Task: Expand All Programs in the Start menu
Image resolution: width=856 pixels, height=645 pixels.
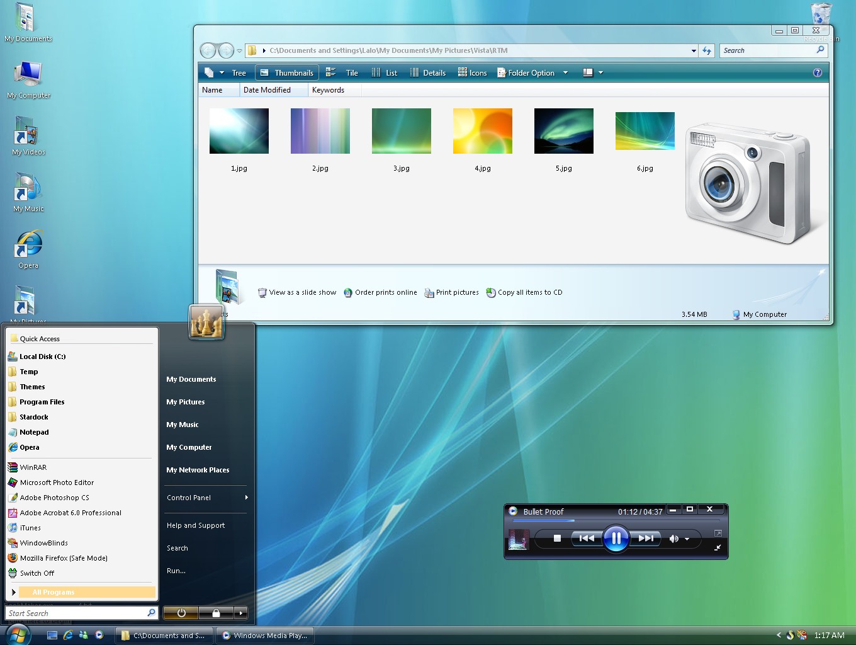Action: [x=53, y=592]
